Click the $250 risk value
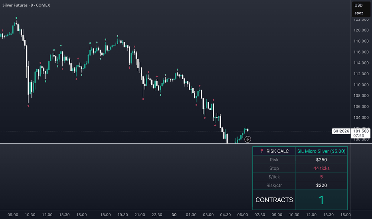The image size is (372, 219). pos(321,160)
